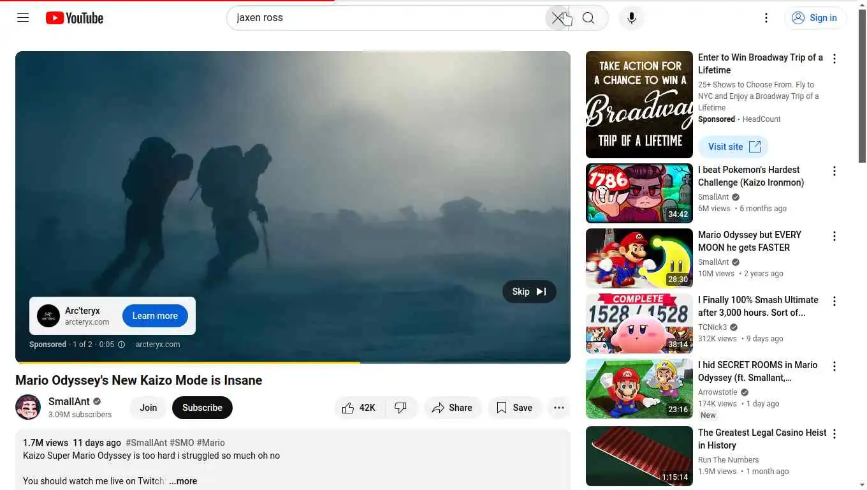The height and width of the screenshot is (490, 867).
Task: Sign in to YouTube
Action: pos(815,18)
